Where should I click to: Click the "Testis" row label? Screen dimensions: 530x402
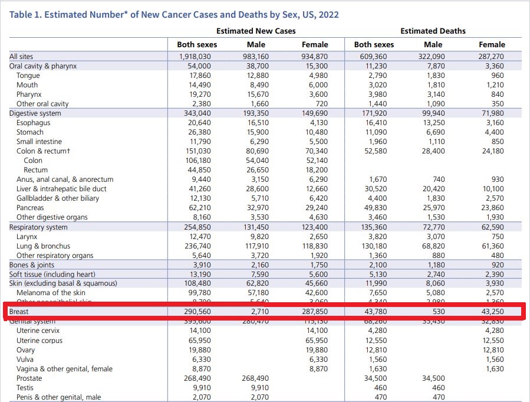point(26,388)
